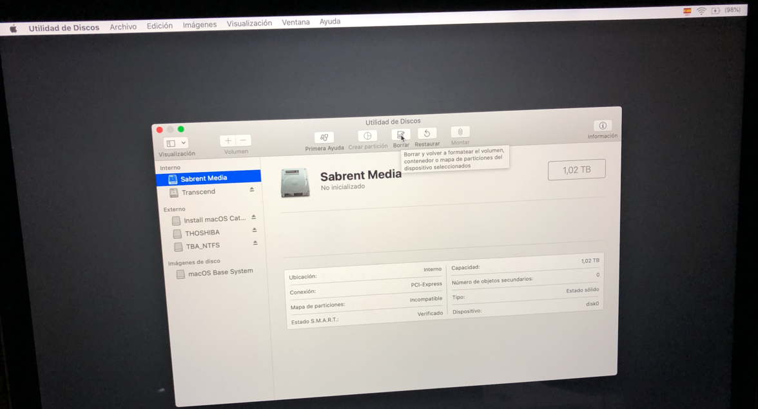The width and height of the screenshot is (758, 409).
Task: Click the battery status icon
Action: [716, 10]
